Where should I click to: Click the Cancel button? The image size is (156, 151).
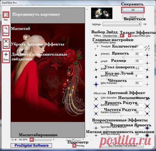coord(133,17)
